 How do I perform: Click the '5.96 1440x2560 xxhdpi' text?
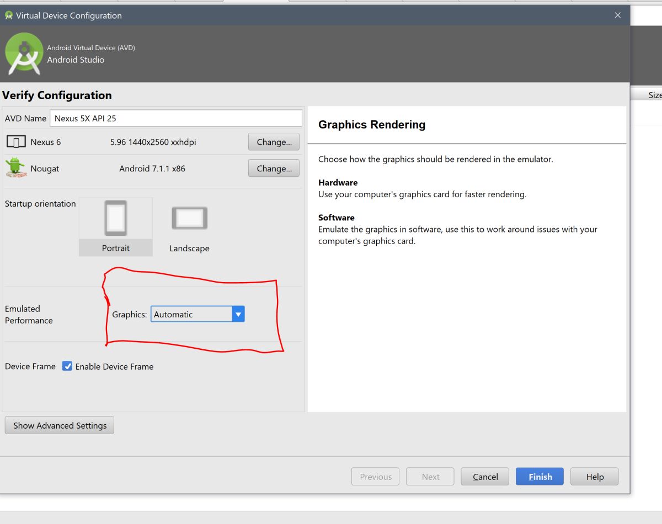pos(153,142)
